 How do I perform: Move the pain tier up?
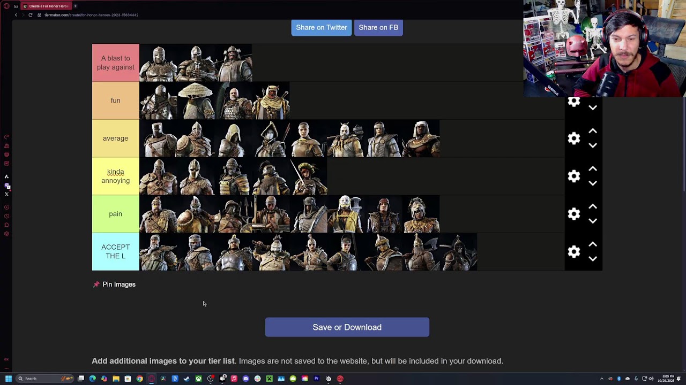pos(593,207)
